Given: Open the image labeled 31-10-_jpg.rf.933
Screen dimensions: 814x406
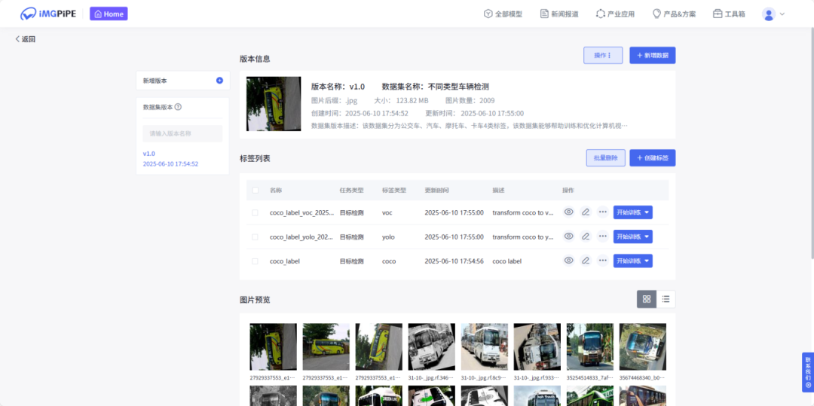Looking at the screenshot, I should tap(537, 346).
